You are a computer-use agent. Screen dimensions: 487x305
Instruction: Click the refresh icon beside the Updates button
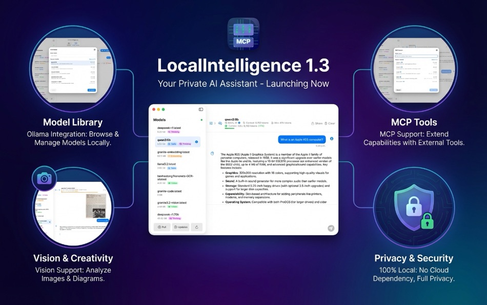[197, 227]
